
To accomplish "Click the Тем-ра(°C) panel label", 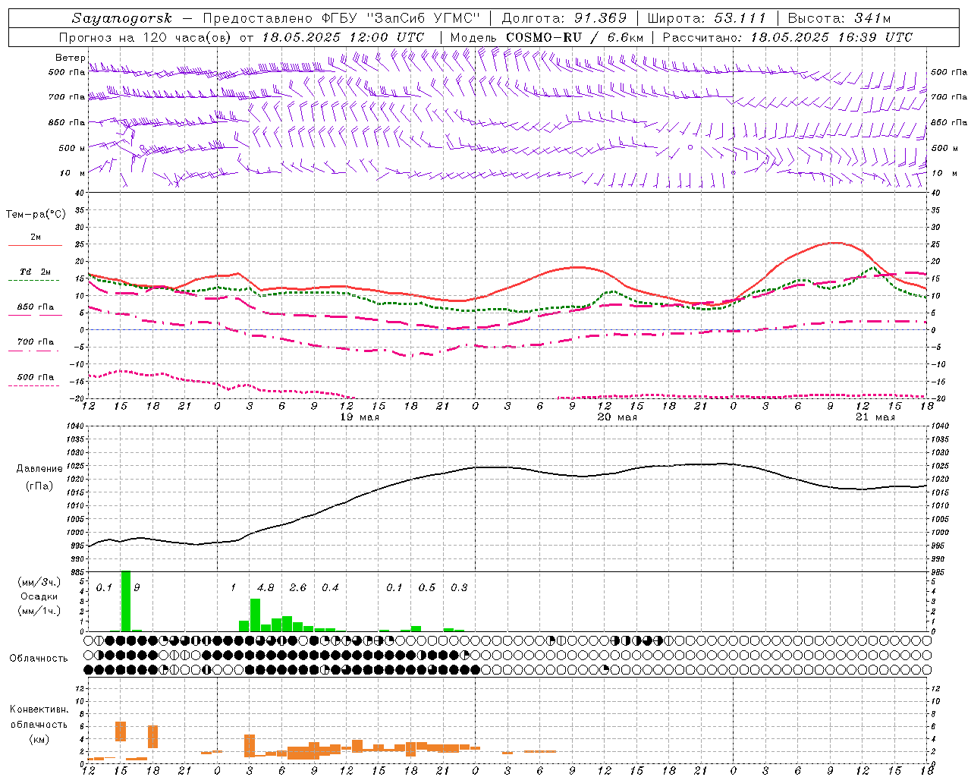I will [x=36, y=215].
